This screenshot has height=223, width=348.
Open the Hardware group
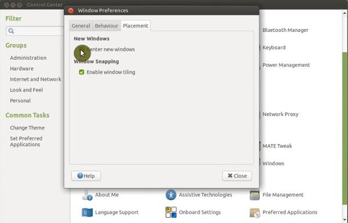[22, 69]
